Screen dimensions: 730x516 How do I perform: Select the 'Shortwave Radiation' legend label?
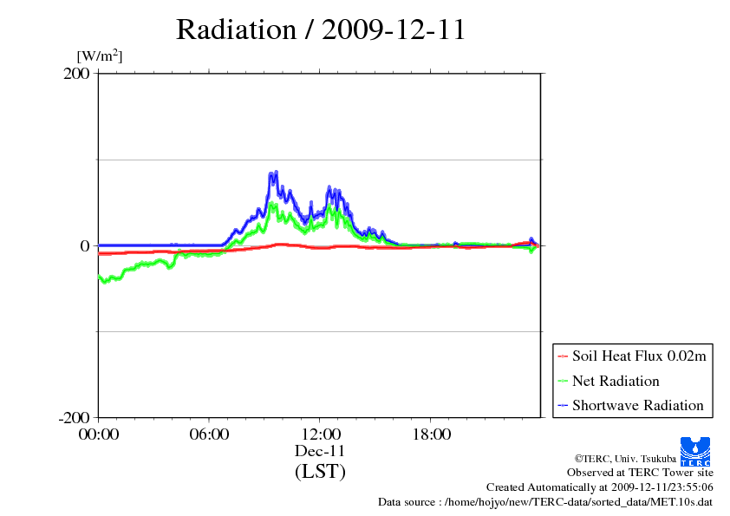[x=638, y=405]
